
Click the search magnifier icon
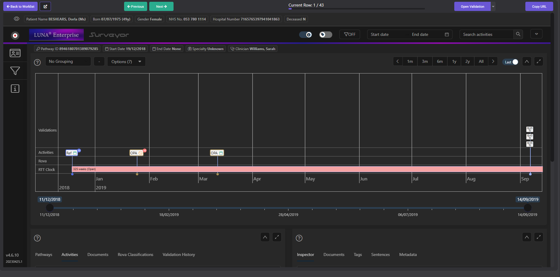click(518, 34)
